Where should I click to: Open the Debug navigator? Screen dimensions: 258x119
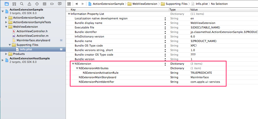pyautogui.click(x=44, y=4)
